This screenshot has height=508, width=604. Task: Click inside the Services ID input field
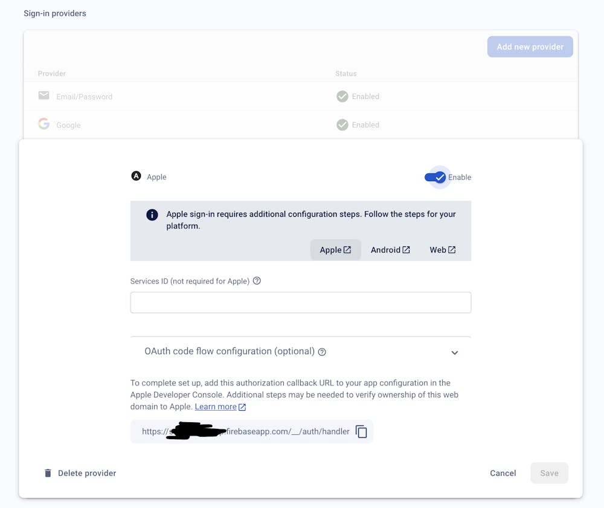tap(300, 302)
